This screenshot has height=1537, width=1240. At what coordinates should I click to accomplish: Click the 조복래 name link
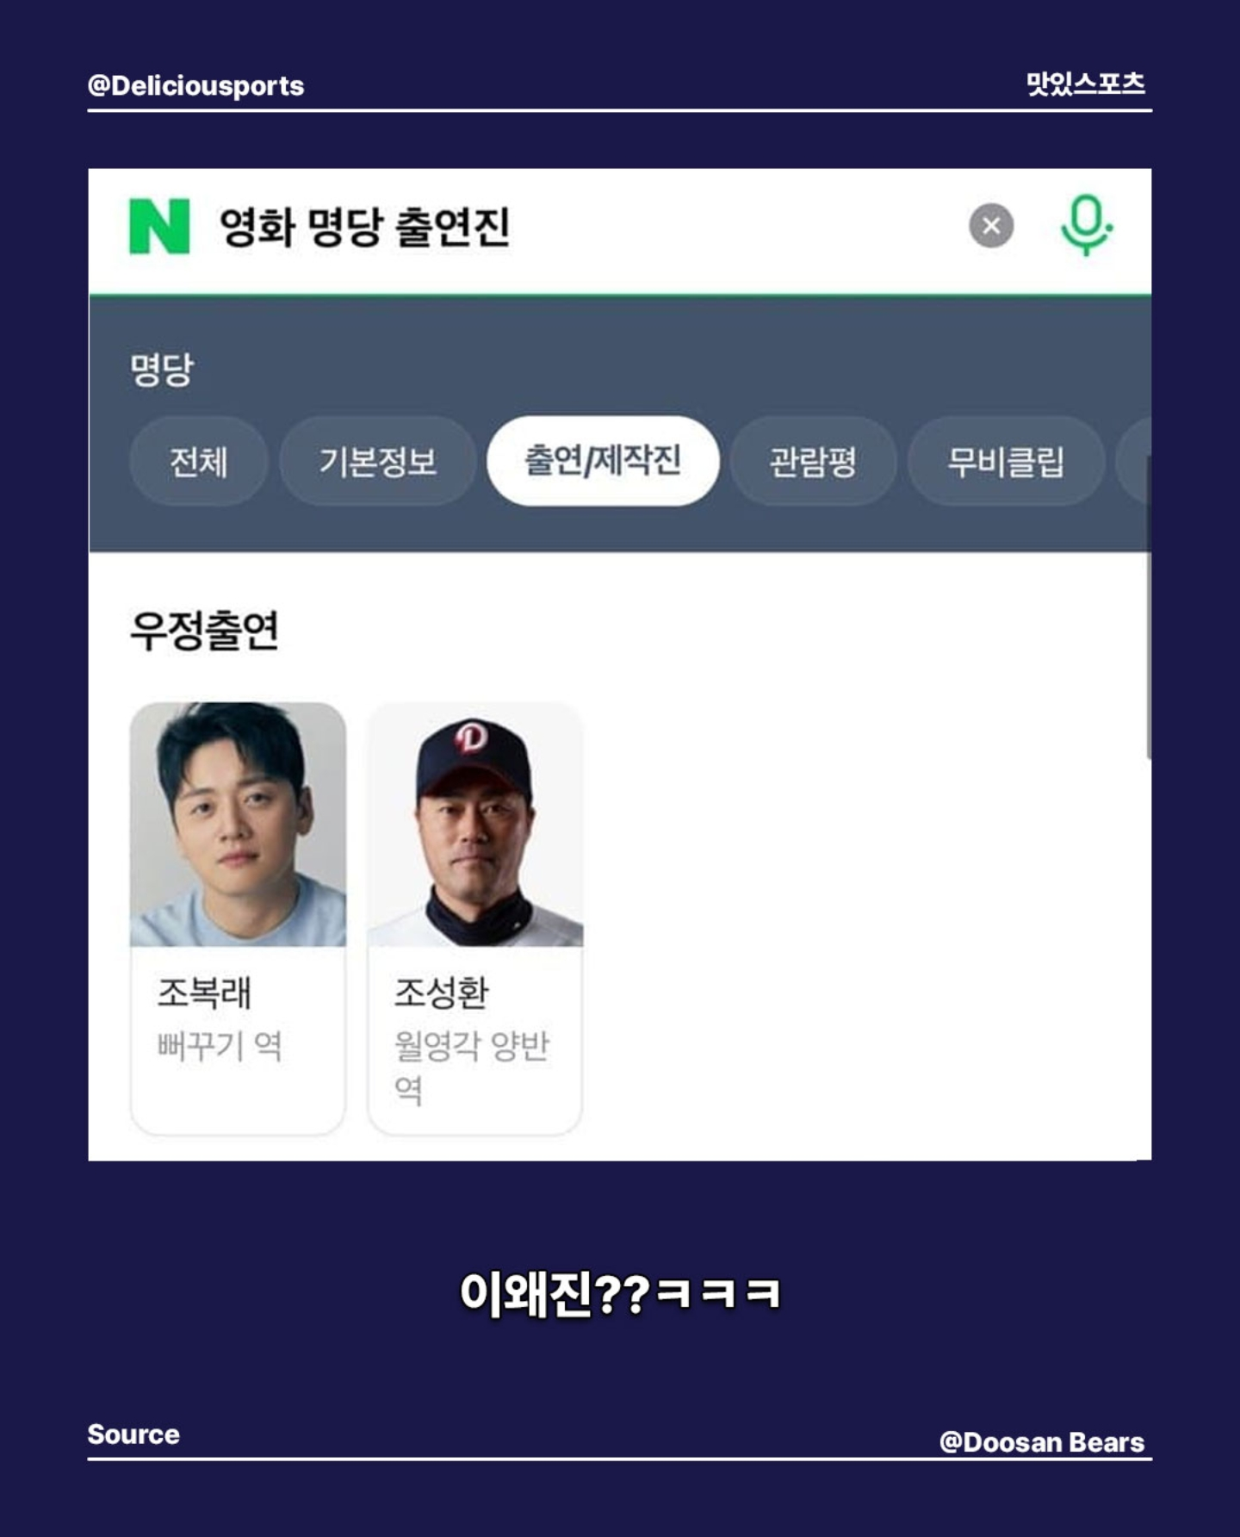[x=204, y=993]
